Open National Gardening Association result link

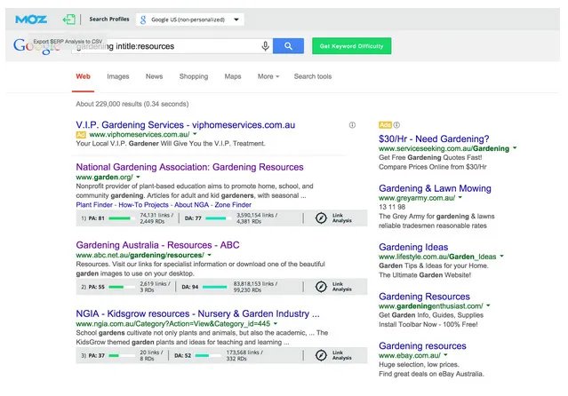pyautogui.click(x=189, y=167)
